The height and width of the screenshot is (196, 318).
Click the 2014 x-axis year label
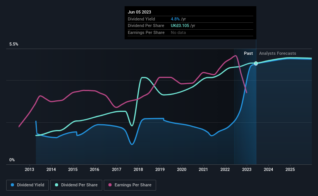click(51, 169)
